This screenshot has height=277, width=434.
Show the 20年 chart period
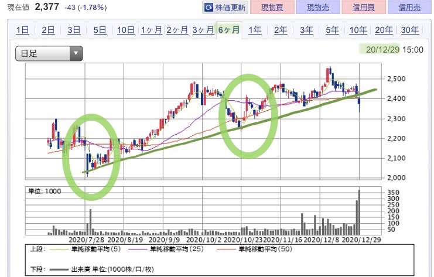click(x=384, y=30)
